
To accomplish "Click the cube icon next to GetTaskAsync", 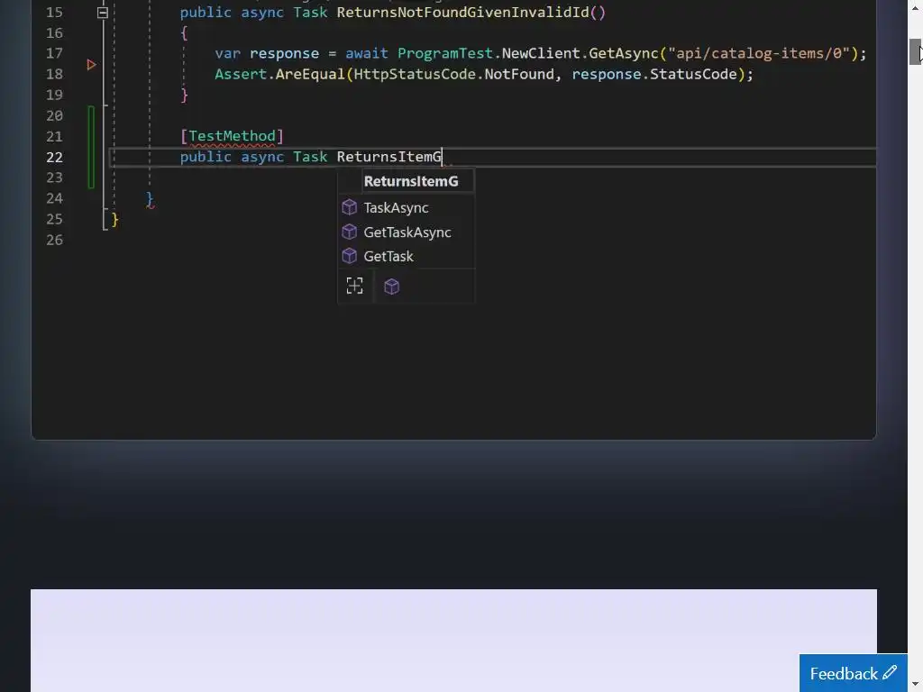I will click(x=349, y=232).
